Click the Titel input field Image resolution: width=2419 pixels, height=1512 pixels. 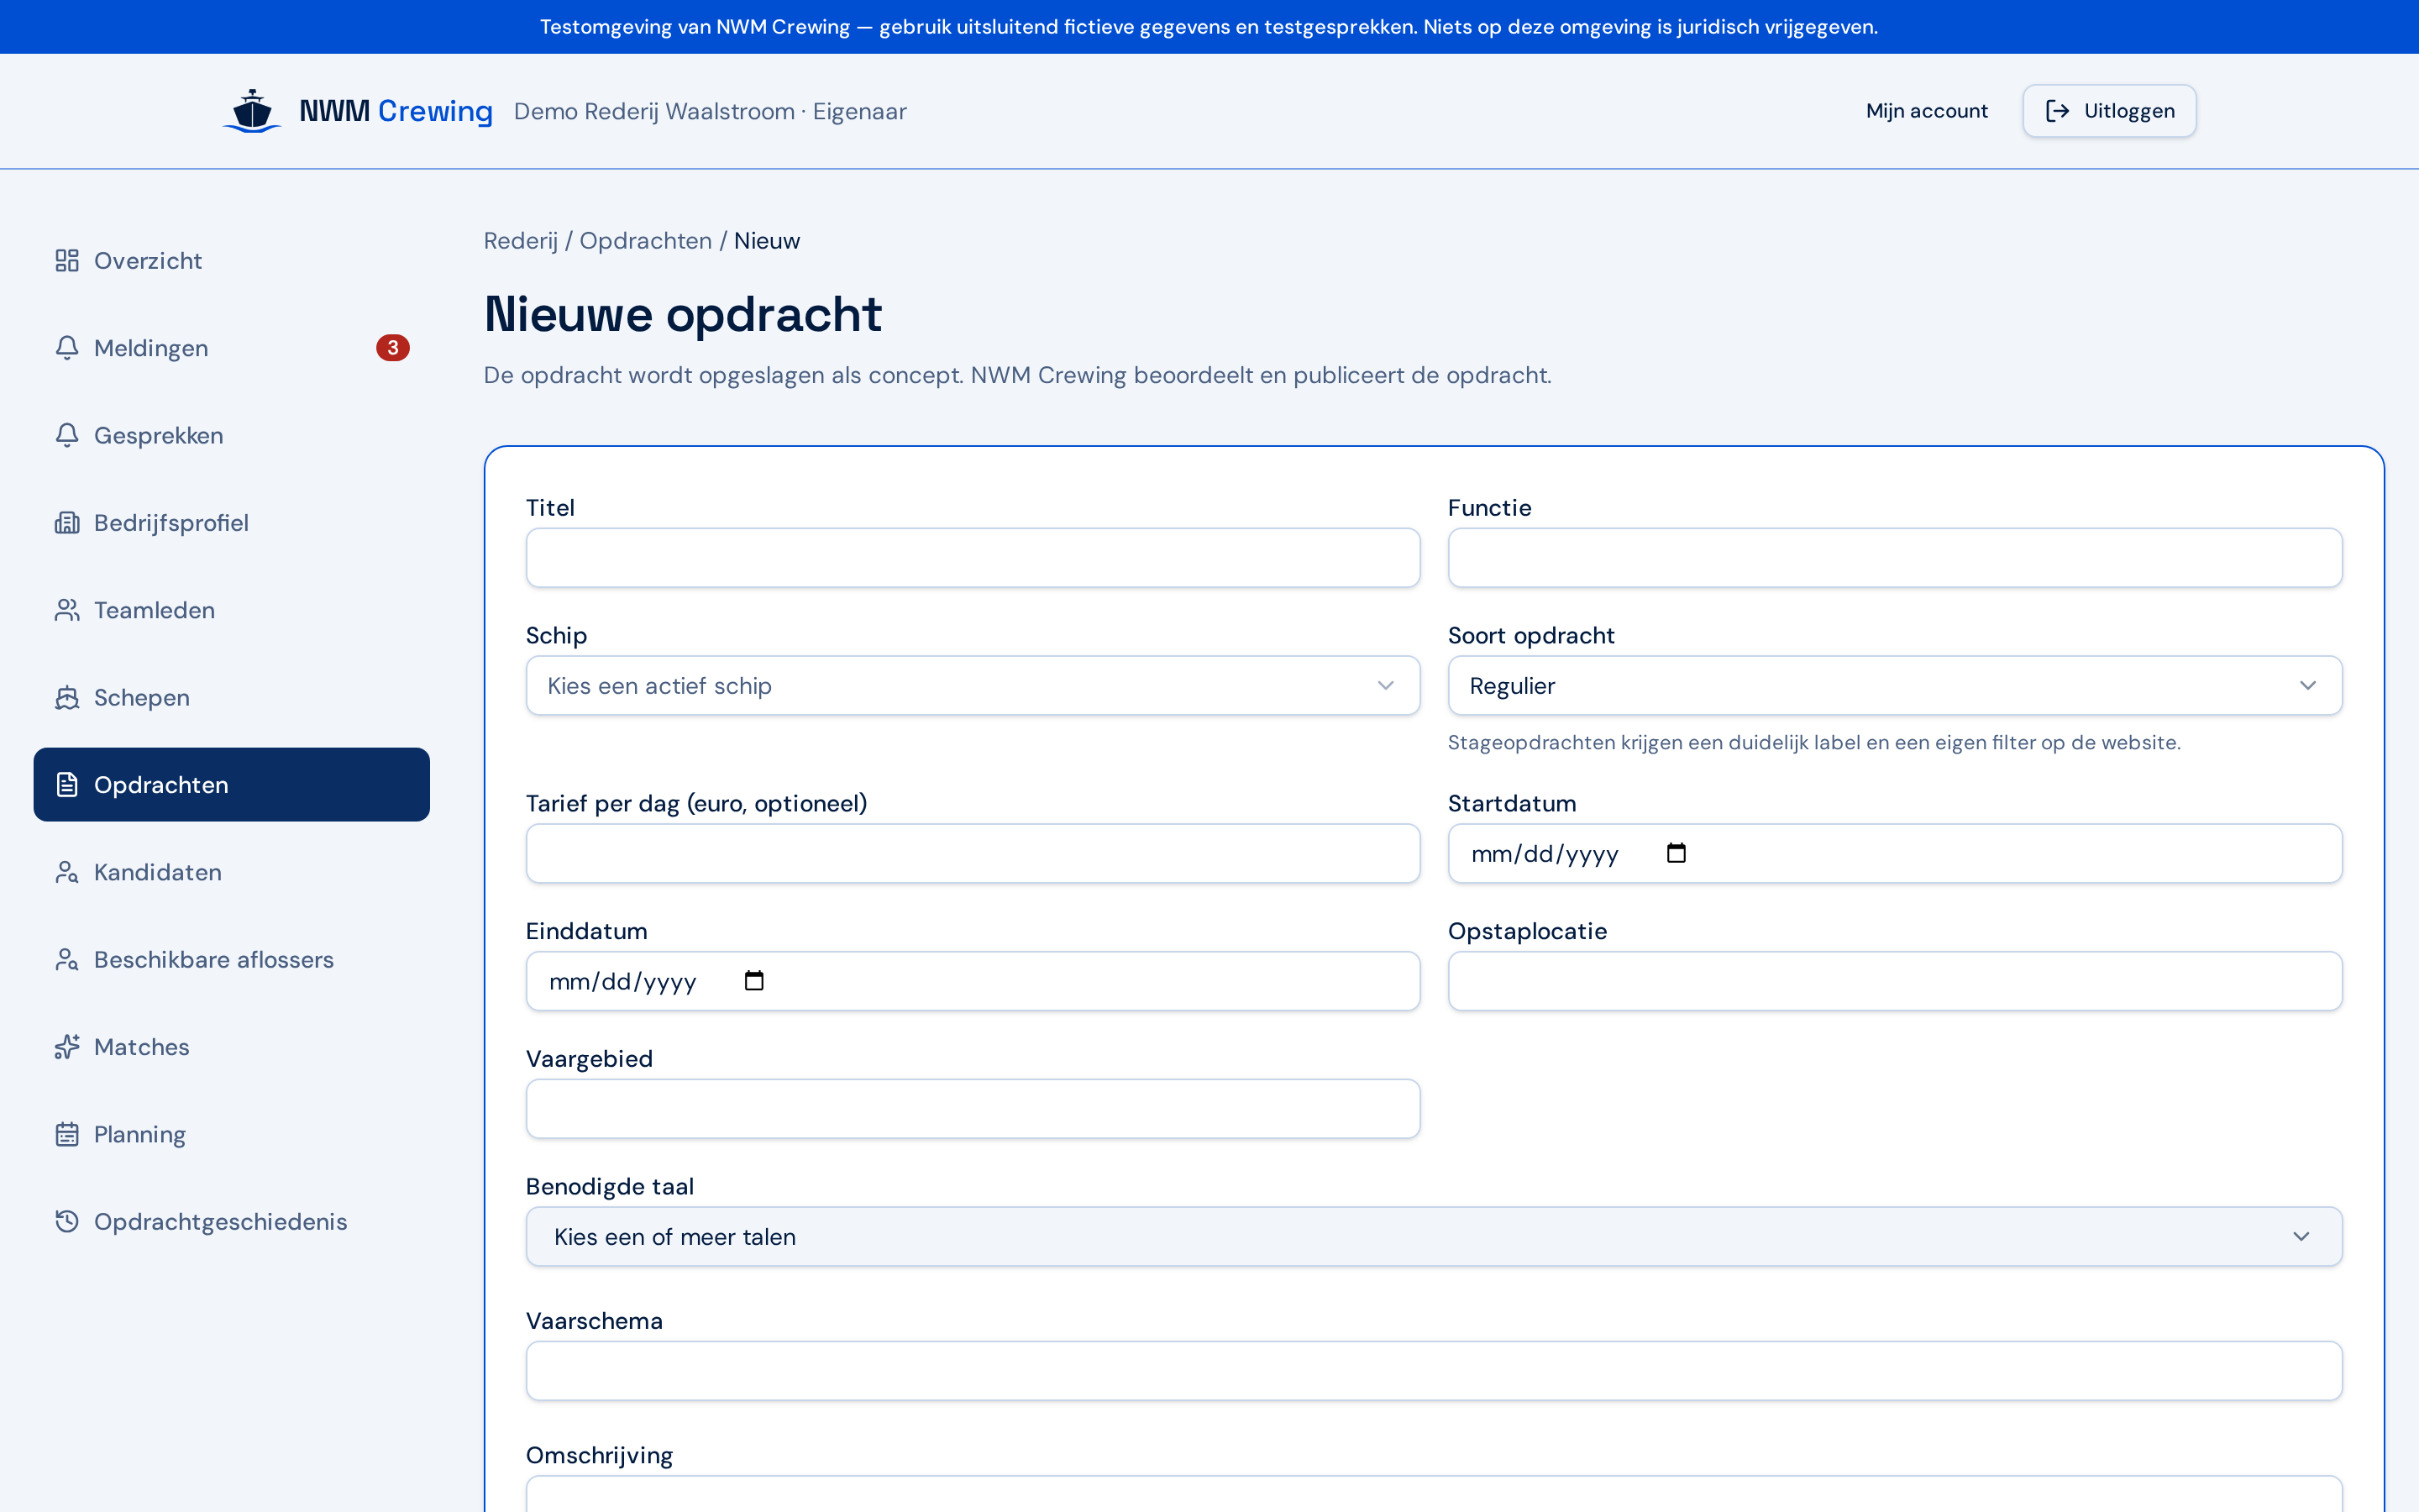[973, 558]
